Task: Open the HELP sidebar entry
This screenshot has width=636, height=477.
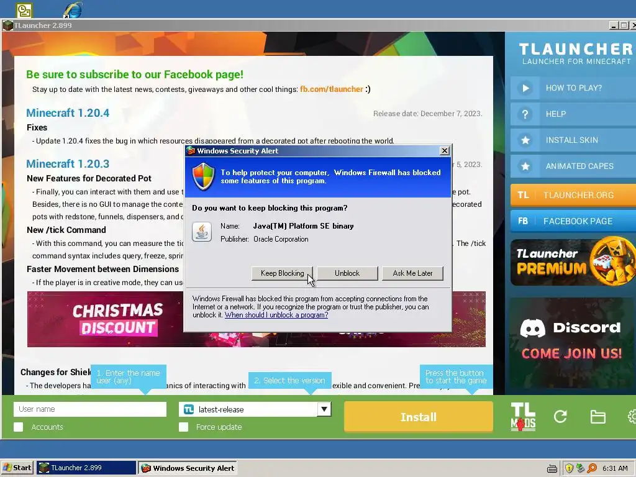Action: (x=573, y=114)
